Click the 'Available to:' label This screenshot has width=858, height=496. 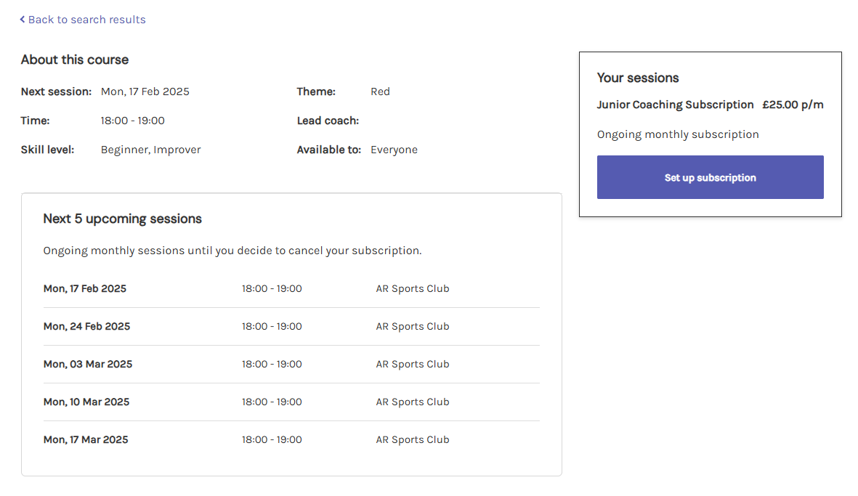pos(329,150)
